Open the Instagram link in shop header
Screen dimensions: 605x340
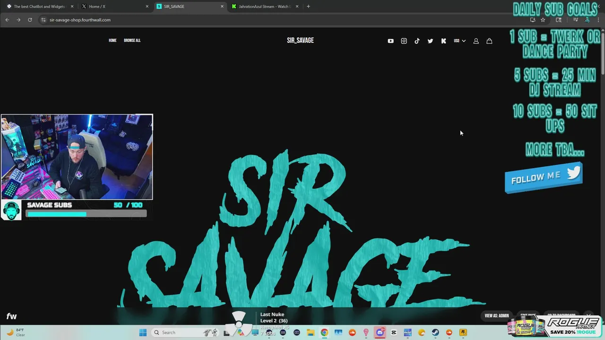(x=404, y=41)
